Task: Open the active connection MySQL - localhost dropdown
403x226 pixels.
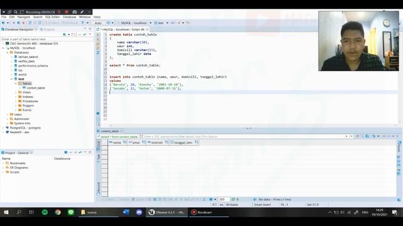Action: click(x=135, y=23)
